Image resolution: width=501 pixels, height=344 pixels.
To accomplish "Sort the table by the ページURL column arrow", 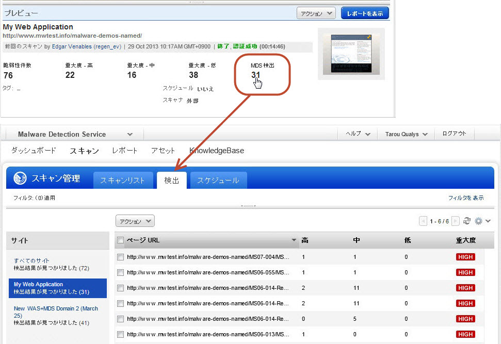I will pos(294,240).
